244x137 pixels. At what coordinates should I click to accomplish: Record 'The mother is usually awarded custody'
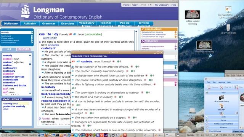(x=127, y=71)
